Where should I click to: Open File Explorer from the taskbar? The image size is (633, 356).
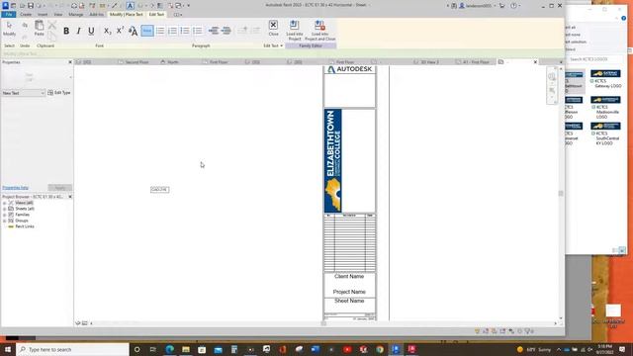point(186,349)
